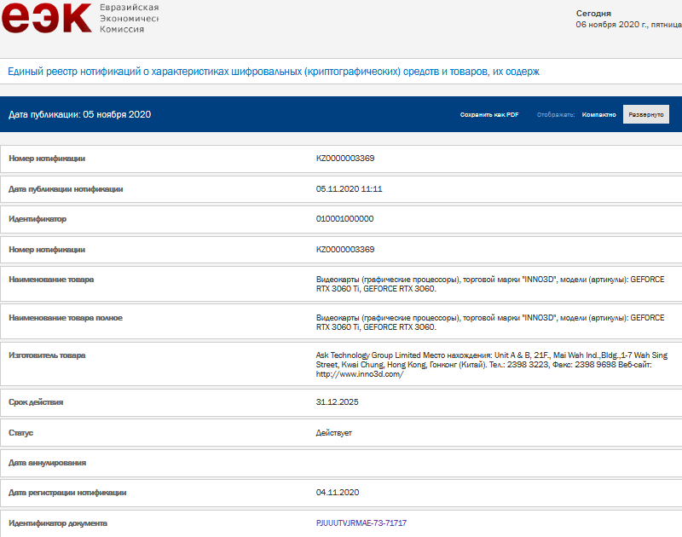The width and height of the screenshot is (682, 537).
Task: Click the Наименование товара полное row label
Action: tap(66, 317)
